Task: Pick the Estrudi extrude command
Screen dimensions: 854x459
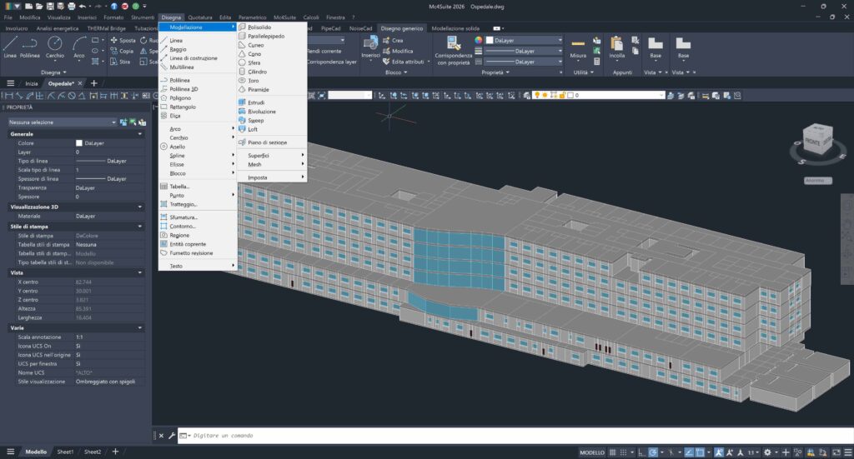Action: [256, 102]
